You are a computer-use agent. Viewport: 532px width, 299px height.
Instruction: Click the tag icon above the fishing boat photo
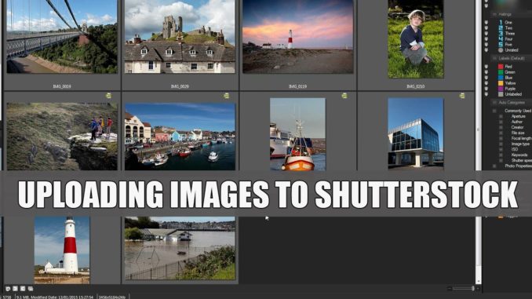(344, 96)
